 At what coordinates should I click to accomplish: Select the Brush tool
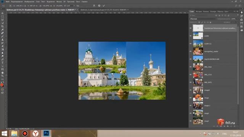2,37
